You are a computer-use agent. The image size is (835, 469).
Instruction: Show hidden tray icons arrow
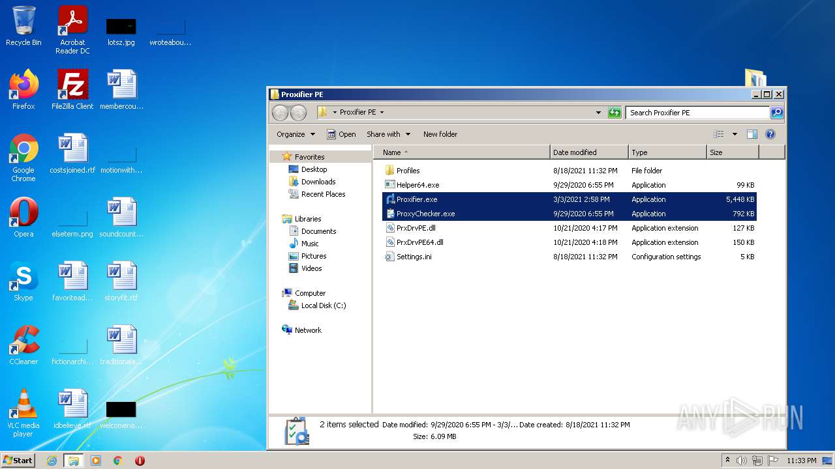click(727, 460)
